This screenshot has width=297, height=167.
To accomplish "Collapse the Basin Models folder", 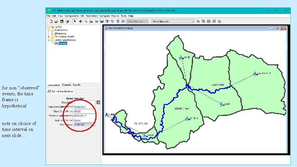I will click(x=49, y=30).
